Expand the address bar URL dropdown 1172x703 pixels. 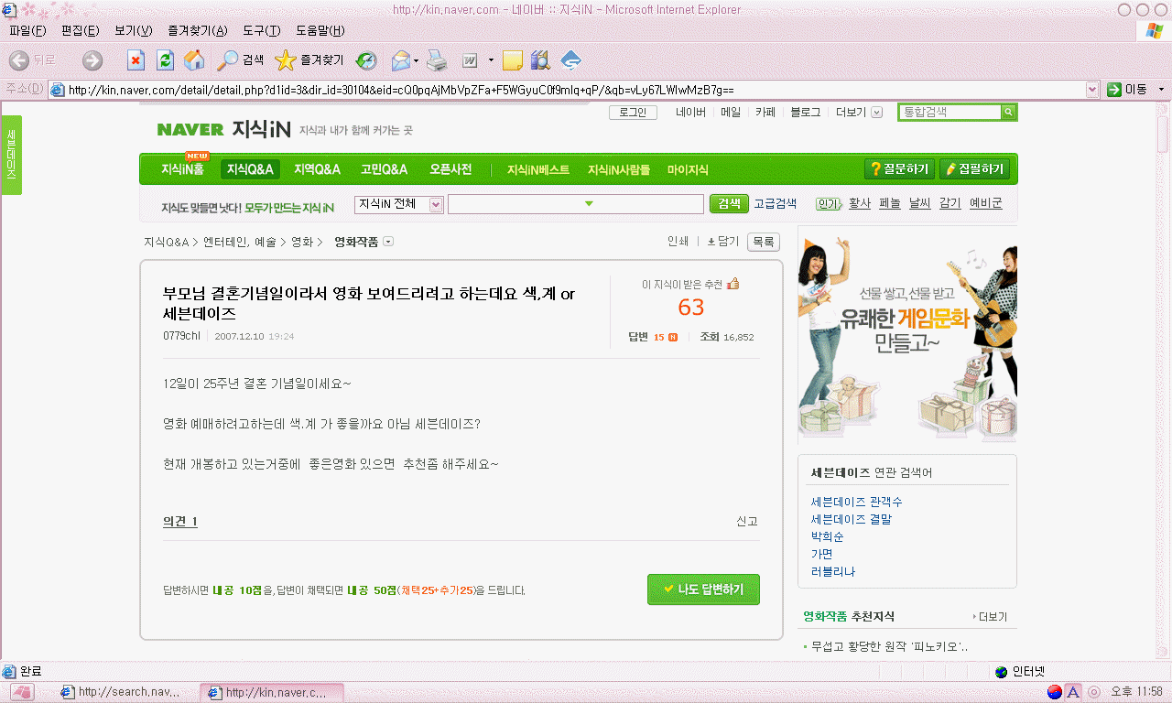coord(1091,90)
